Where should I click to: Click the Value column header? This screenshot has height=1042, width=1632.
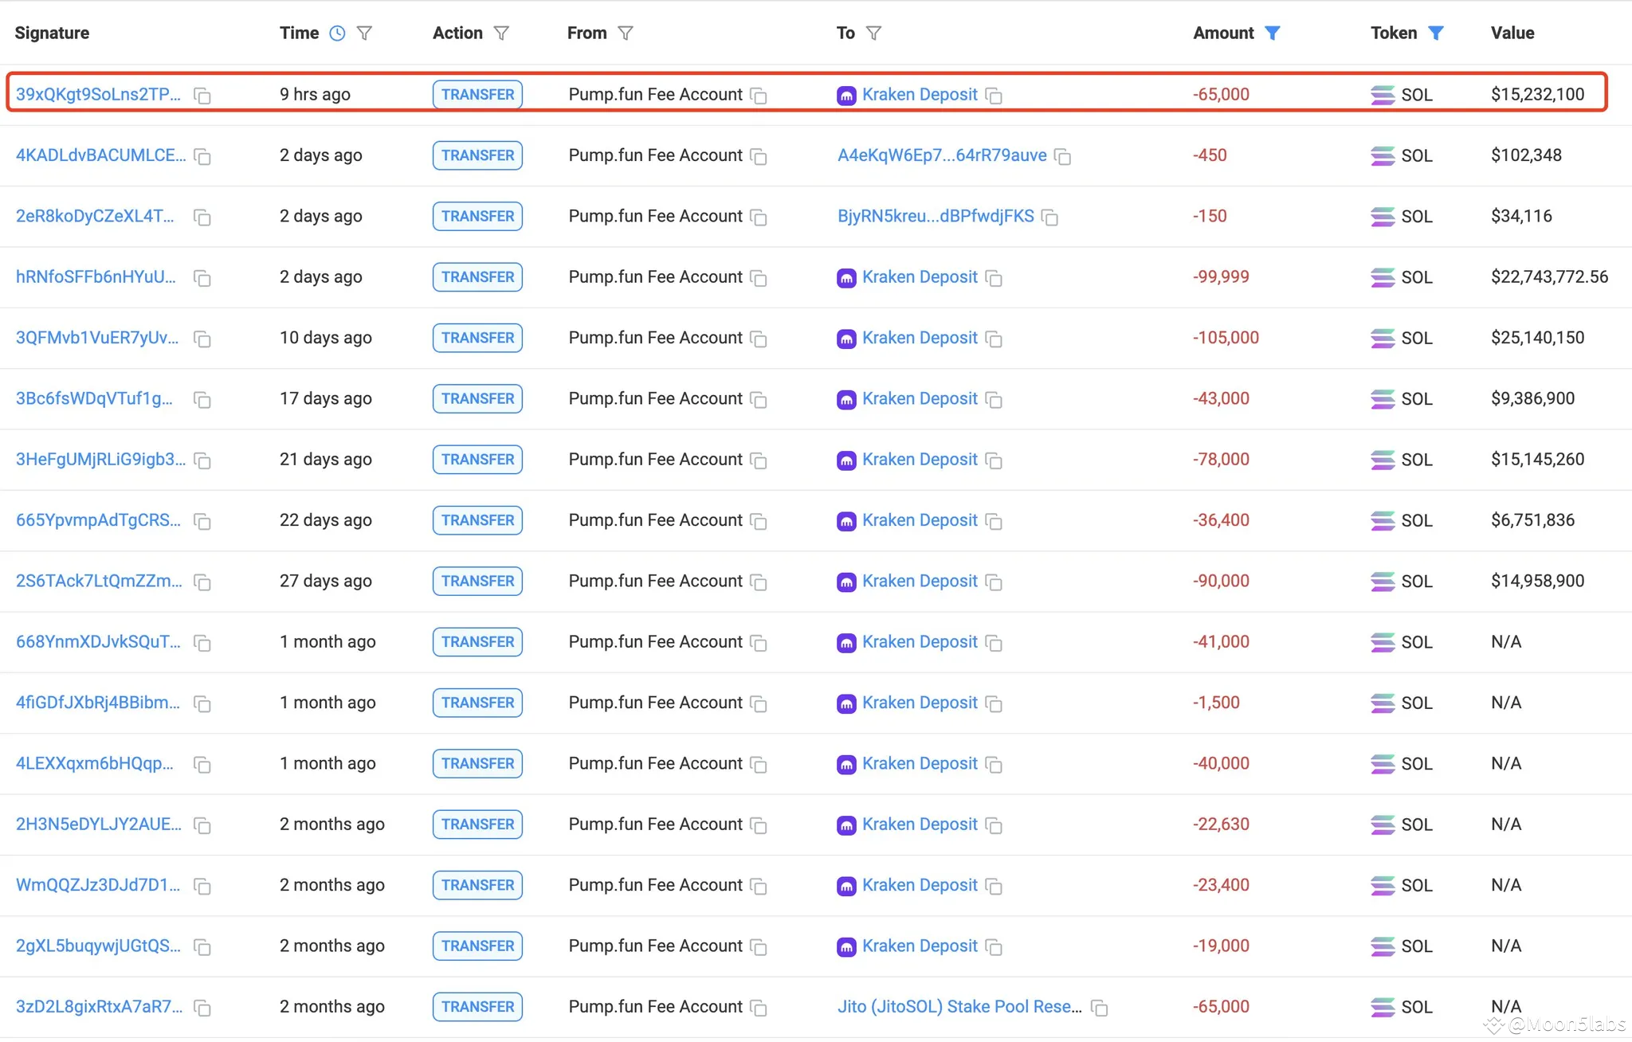click(x=1512, y=33)
